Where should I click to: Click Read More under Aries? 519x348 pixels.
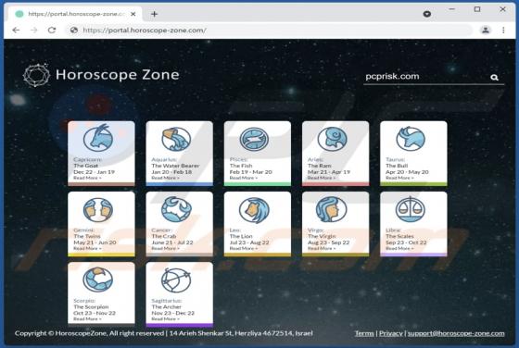tap(322, 178)
